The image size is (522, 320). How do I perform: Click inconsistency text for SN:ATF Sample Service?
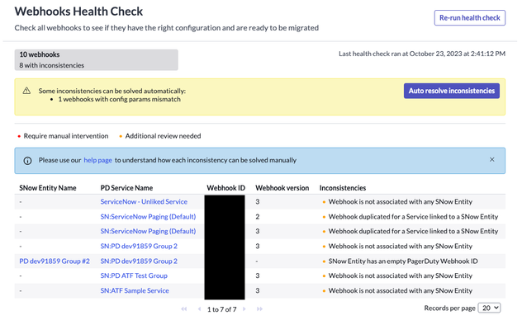click(x=400, y=291)
